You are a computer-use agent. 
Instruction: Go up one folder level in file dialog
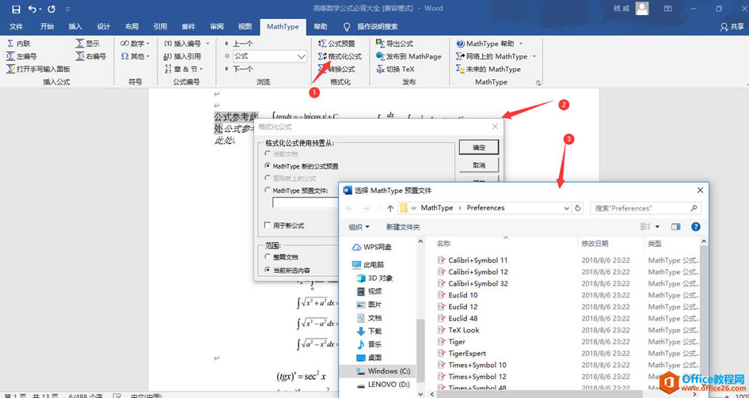pyautogui.click(x=390, y=208)
